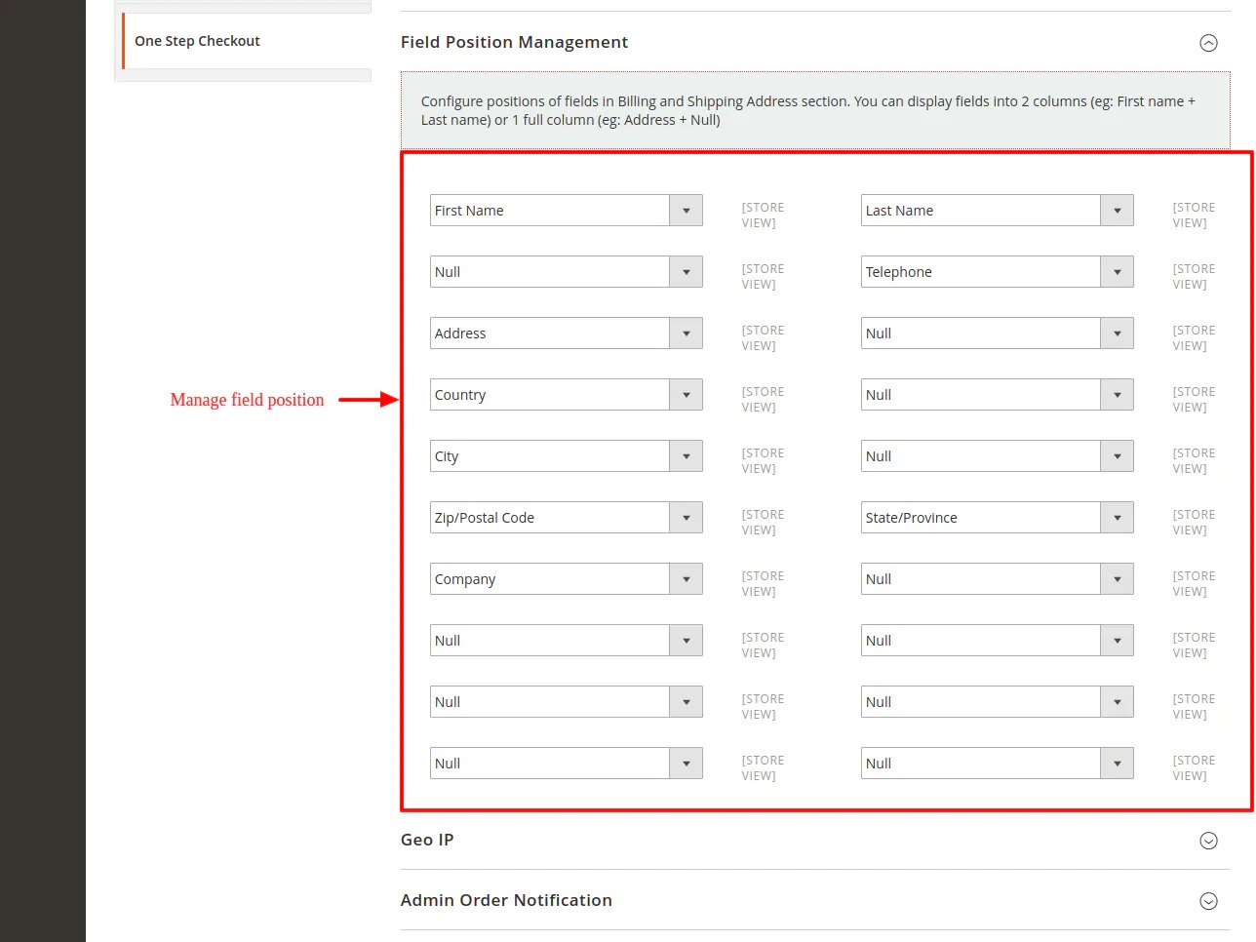1256x942 pixels.
Task: Expand the Geo IP section
Action: coord(1208,840)
